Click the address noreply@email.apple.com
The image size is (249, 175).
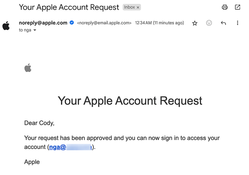pos(104,23)
